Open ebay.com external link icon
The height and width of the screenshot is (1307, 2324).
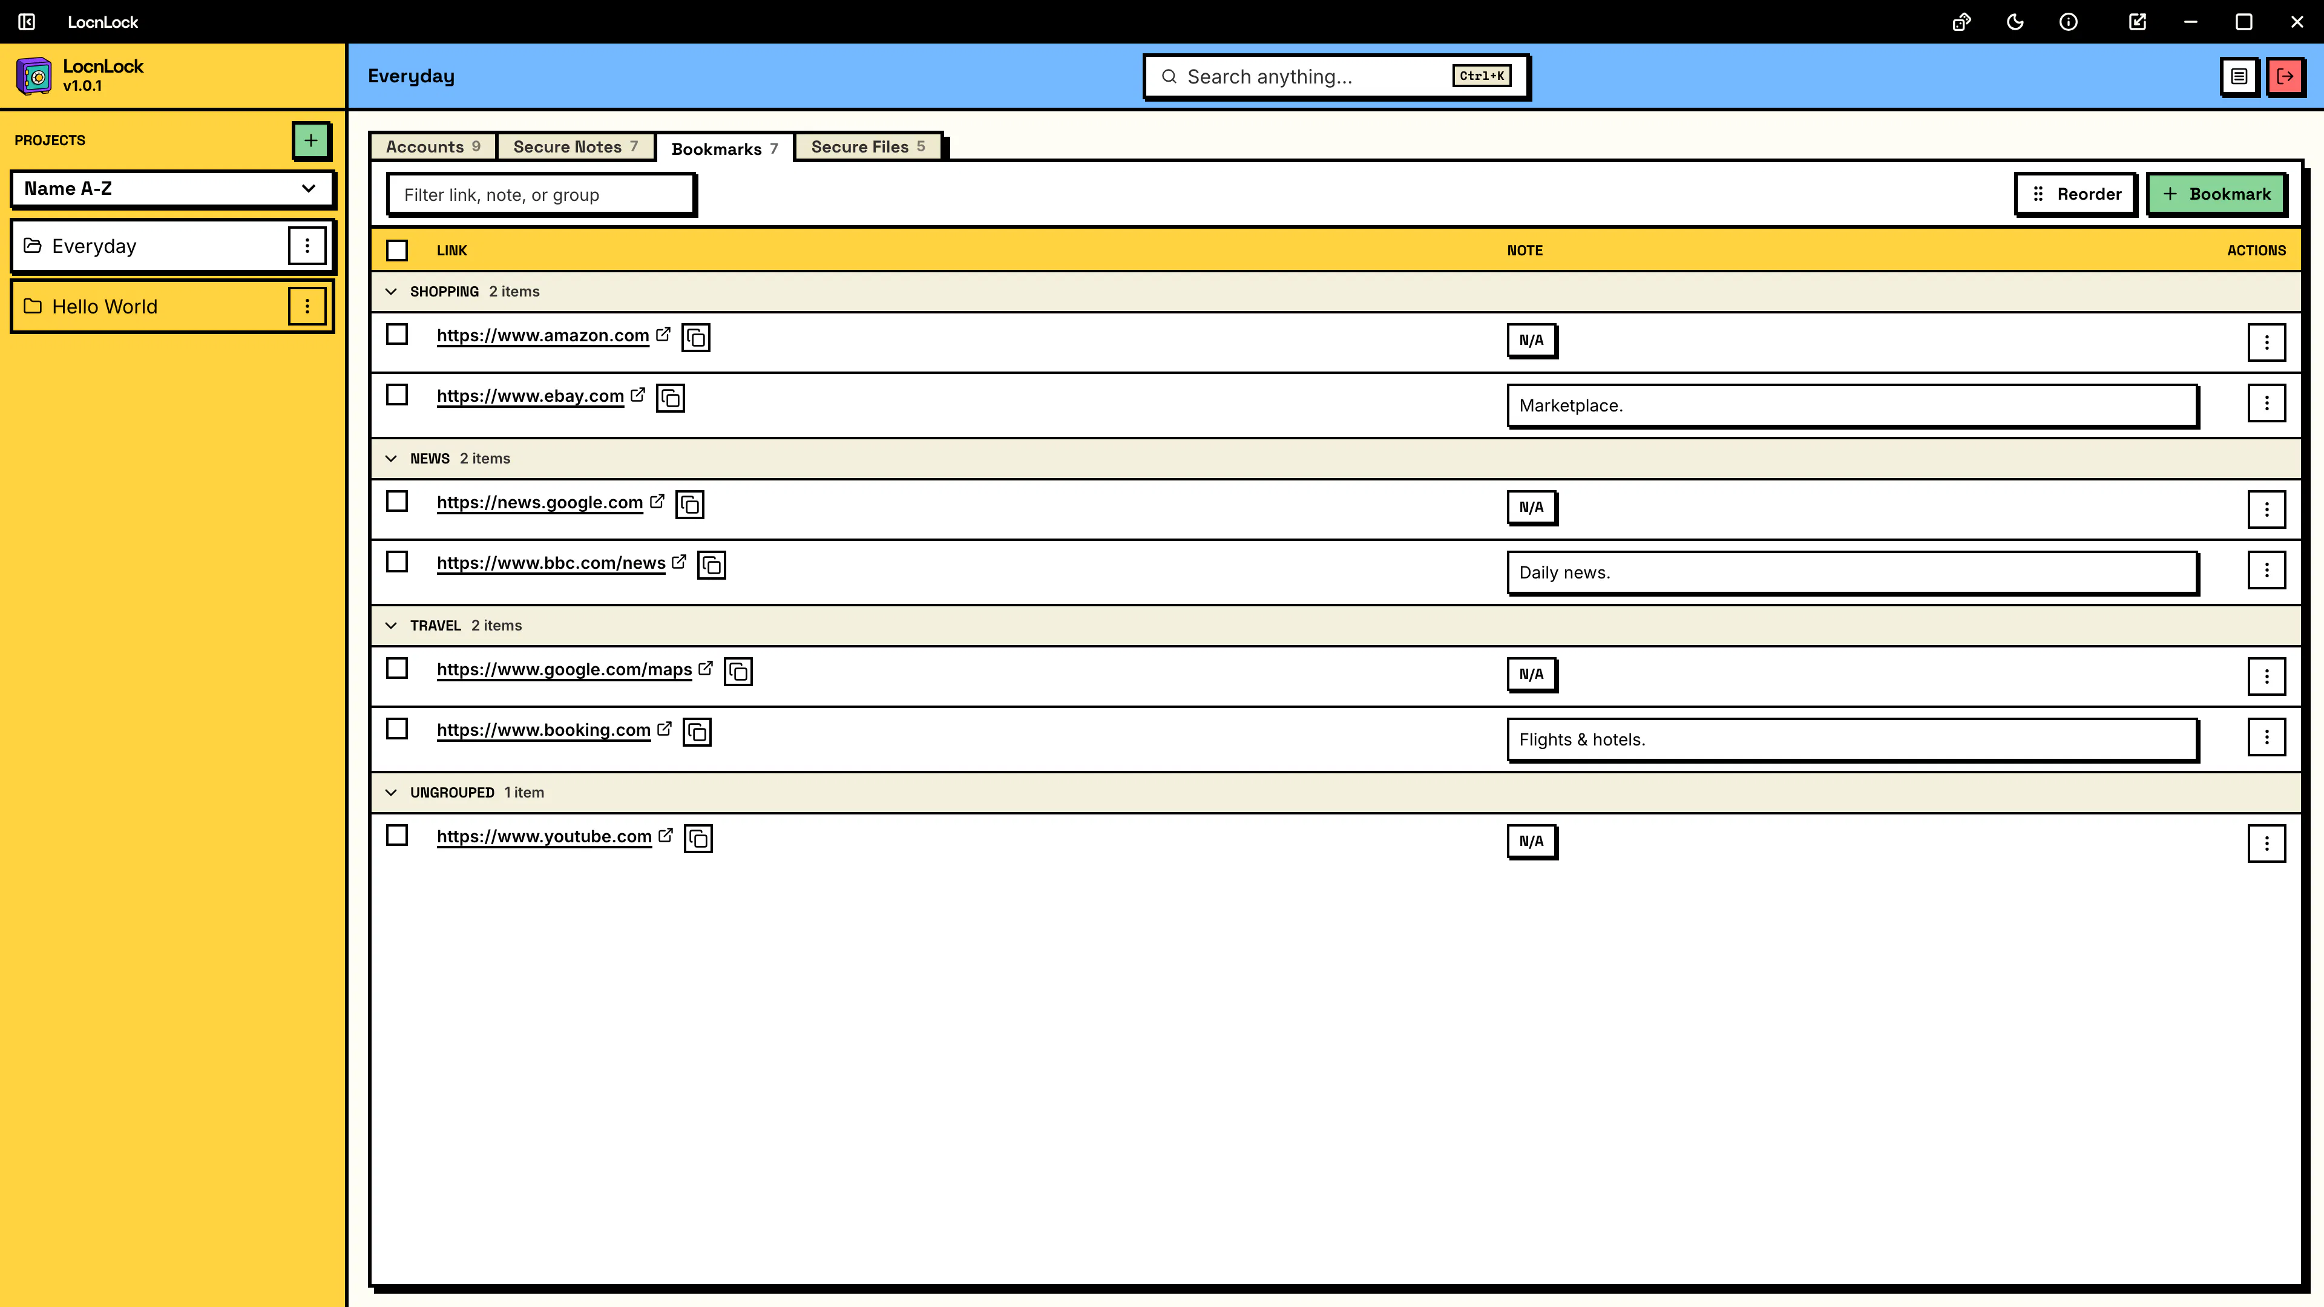(x=638, y=394)
